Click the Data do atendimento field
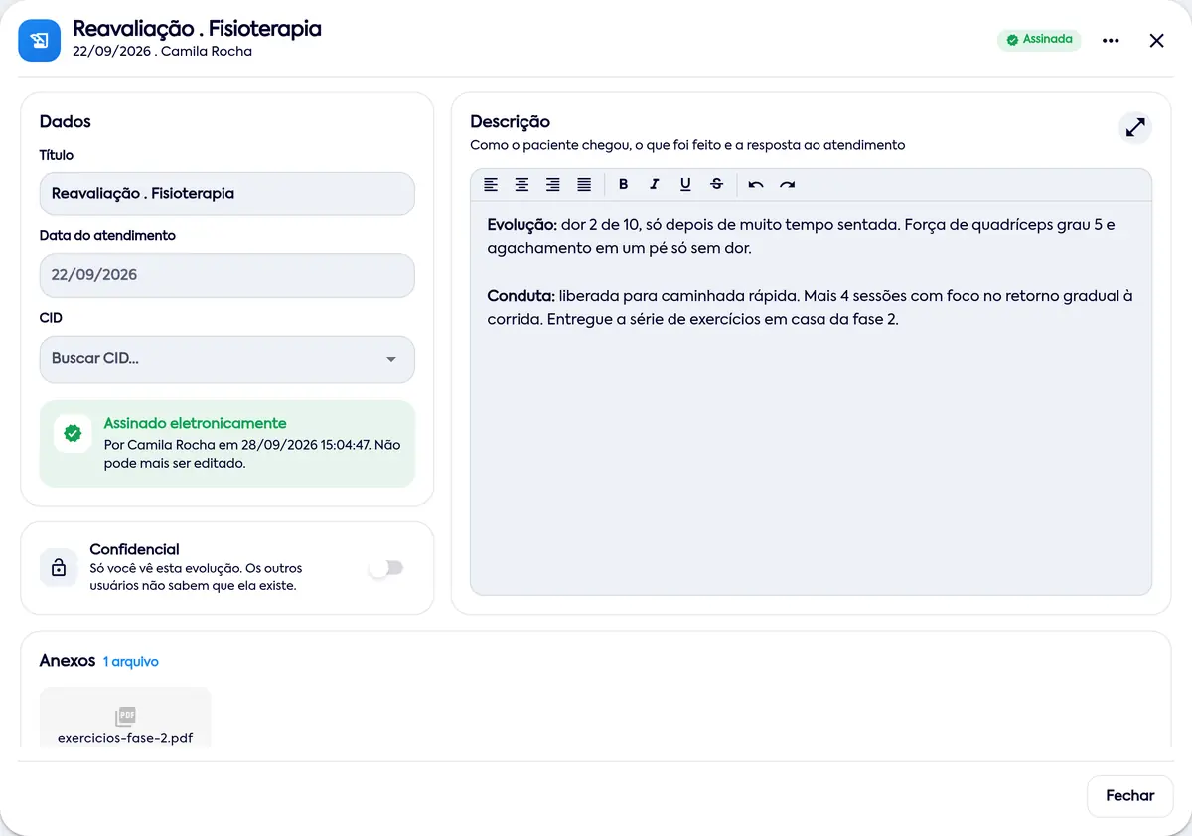 click(227, 275)
